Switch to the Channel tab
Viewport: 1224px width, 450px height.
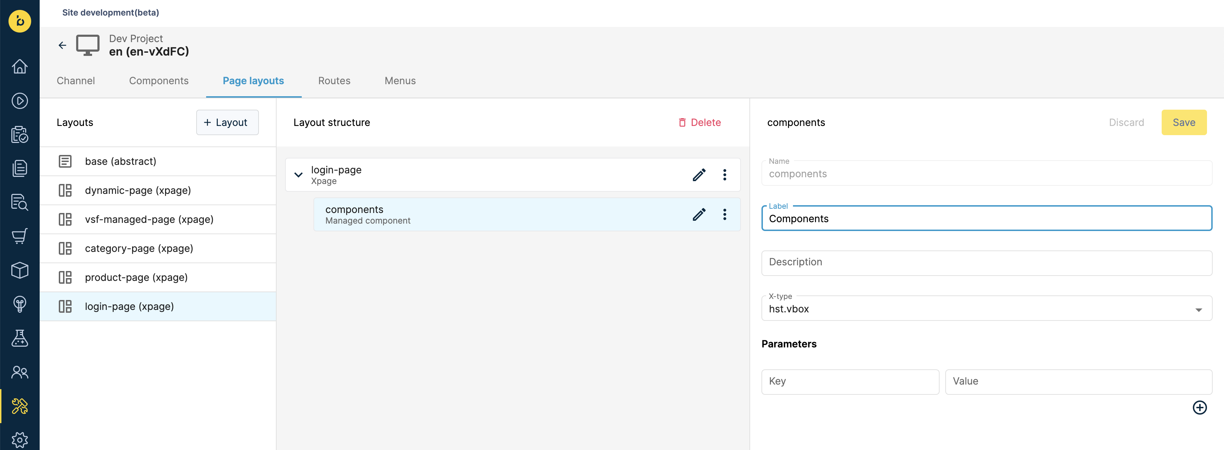75,81
